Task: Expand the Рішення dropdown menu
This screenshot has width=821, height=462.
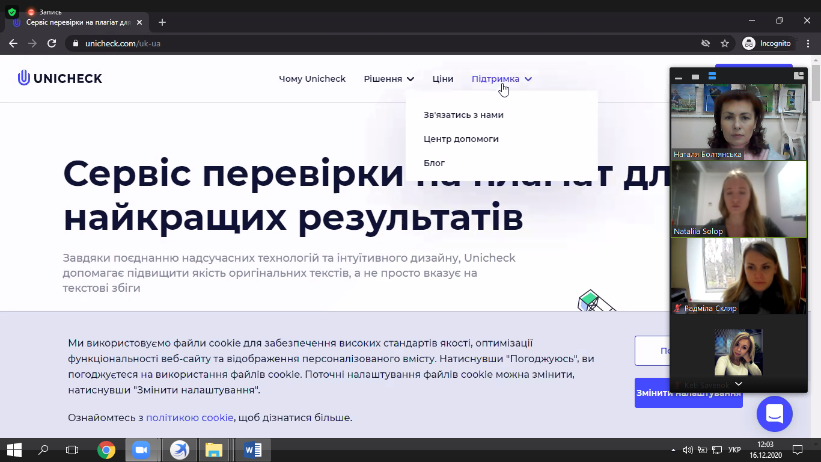Action: (389, 79)
